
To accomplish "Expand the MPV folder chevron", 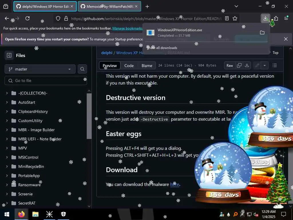I will pos(7,148).
